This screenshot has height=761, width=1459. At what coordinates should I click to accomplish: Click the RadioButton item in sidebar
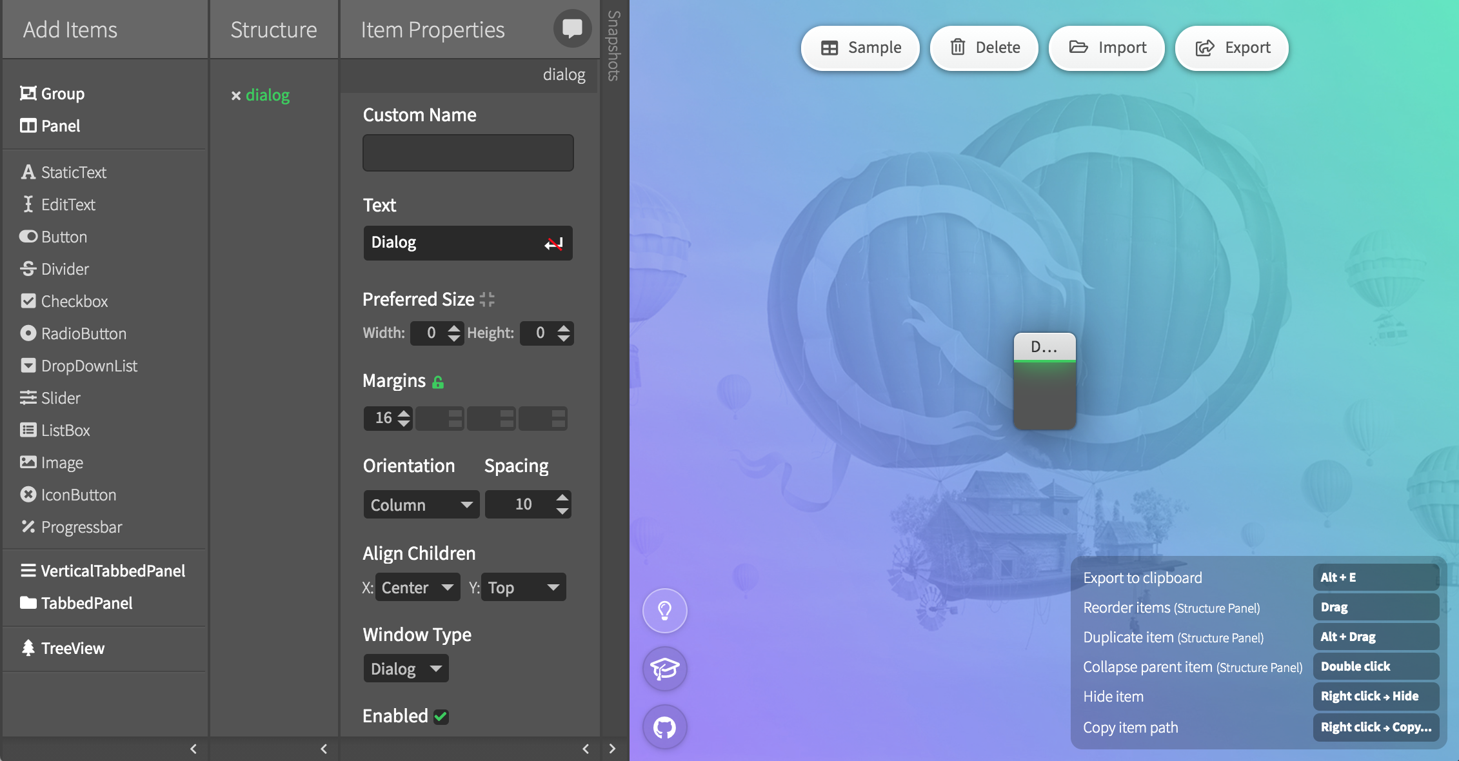(x=83, y=333)
